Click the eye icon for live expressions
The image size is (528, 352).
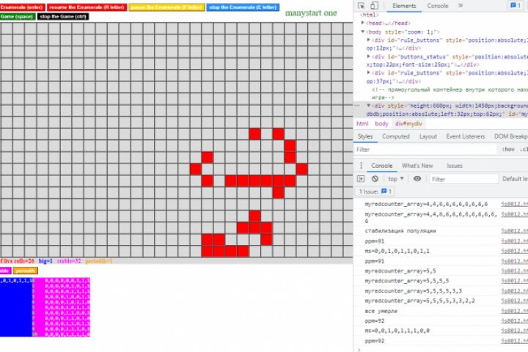coord(417,179)
